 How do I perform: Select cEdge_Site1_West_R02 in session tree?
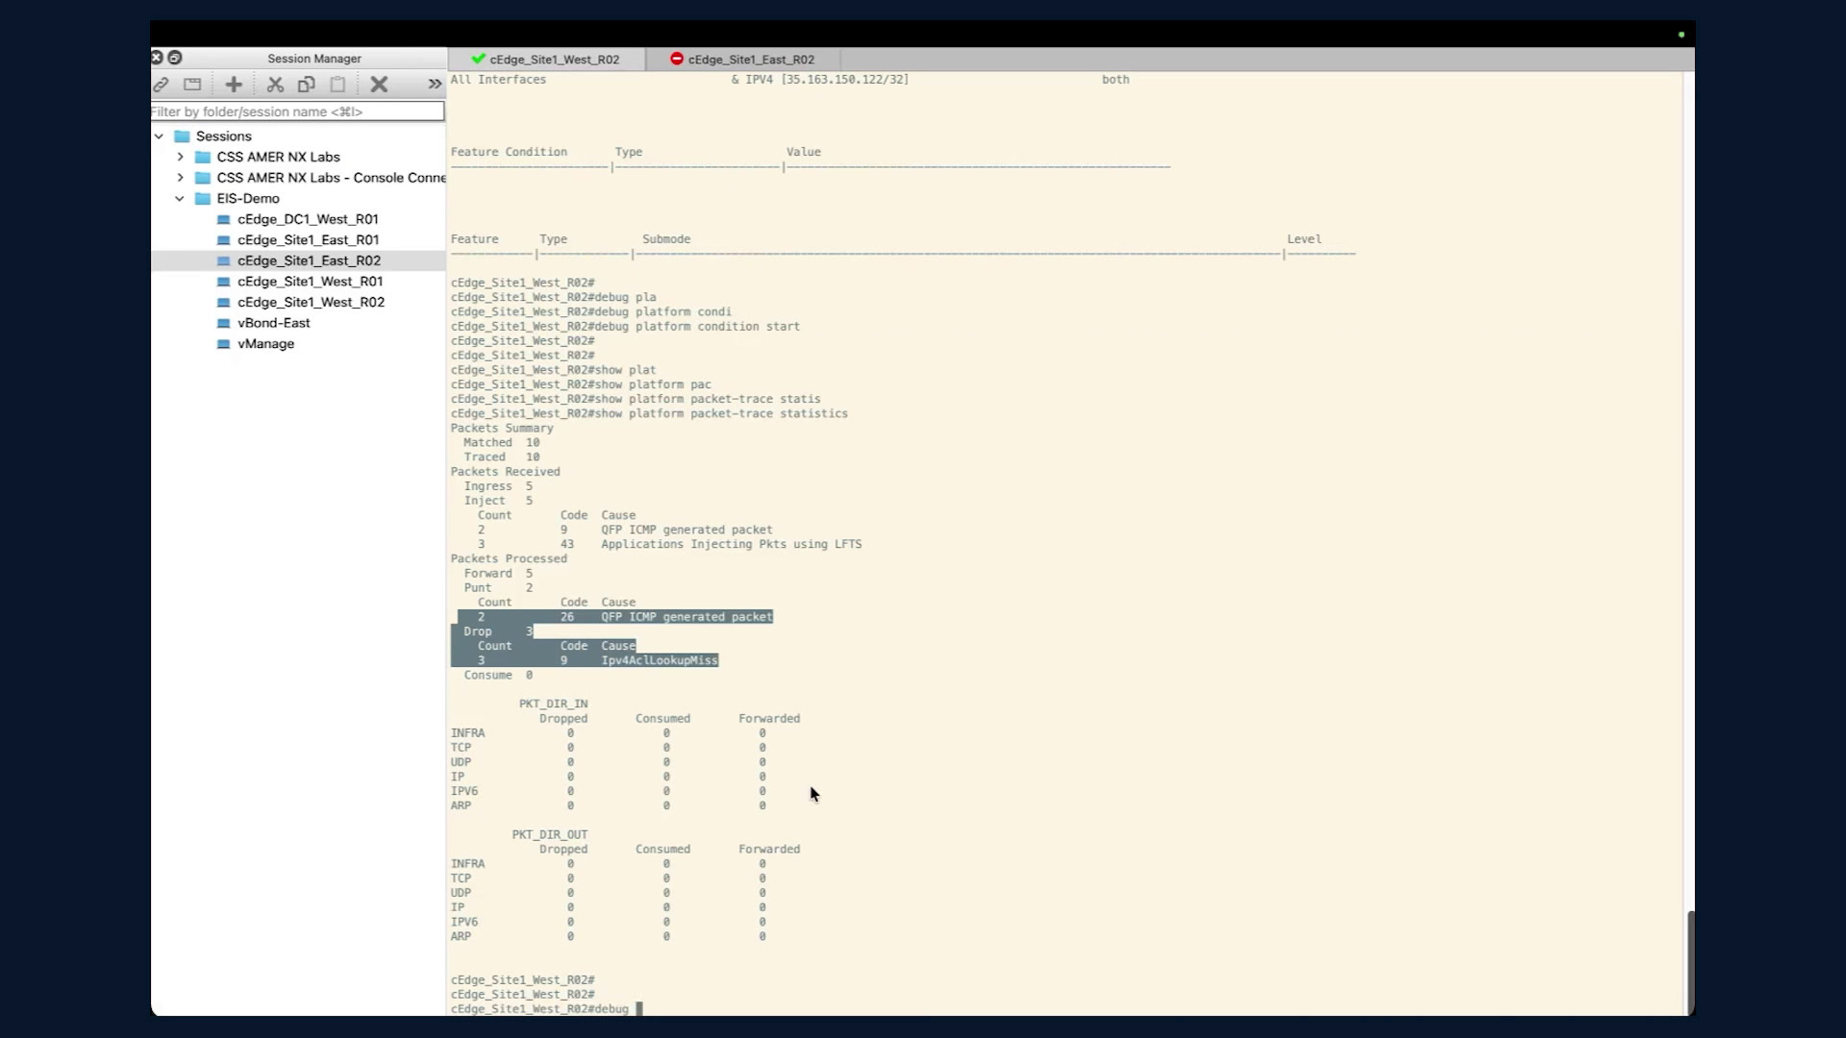[x=311, y=302]
